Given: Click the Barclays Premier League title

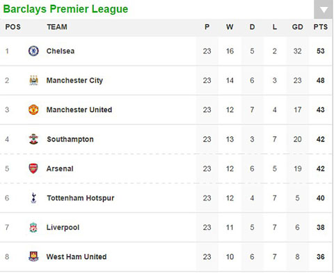Looking at the screenshot, I should click(65, 9).
